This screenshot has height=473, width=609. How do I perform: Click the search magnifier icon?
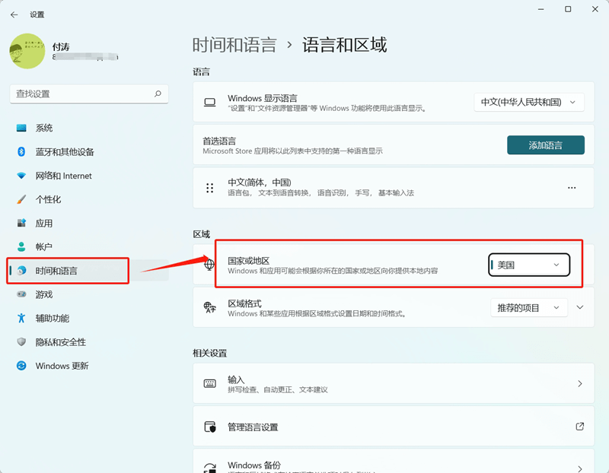(x=158, y=94)
